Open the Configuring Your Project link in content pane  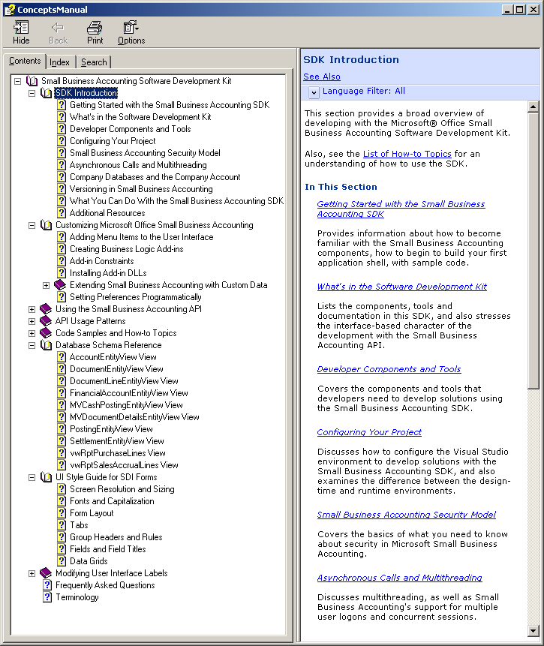(369, 432)
